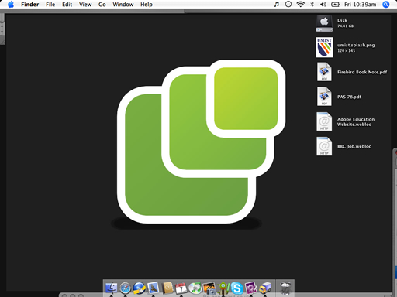This screenshot has height=297, width=397.
Task: Open the volume control in menu bar
Action: click(323, 5)
